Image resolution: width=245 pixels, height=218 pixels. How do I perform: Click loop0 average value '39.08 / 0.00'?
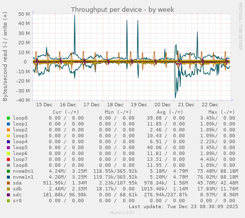pyautogui.click(x=166, y=118)
